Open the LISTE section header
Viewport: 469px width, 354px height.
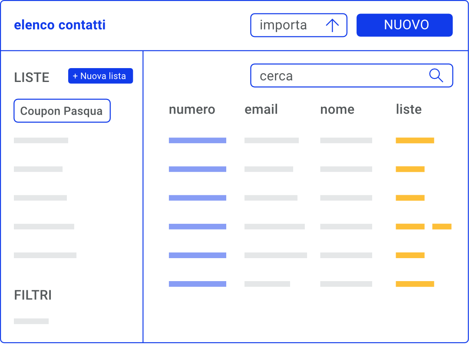[33, 77]
